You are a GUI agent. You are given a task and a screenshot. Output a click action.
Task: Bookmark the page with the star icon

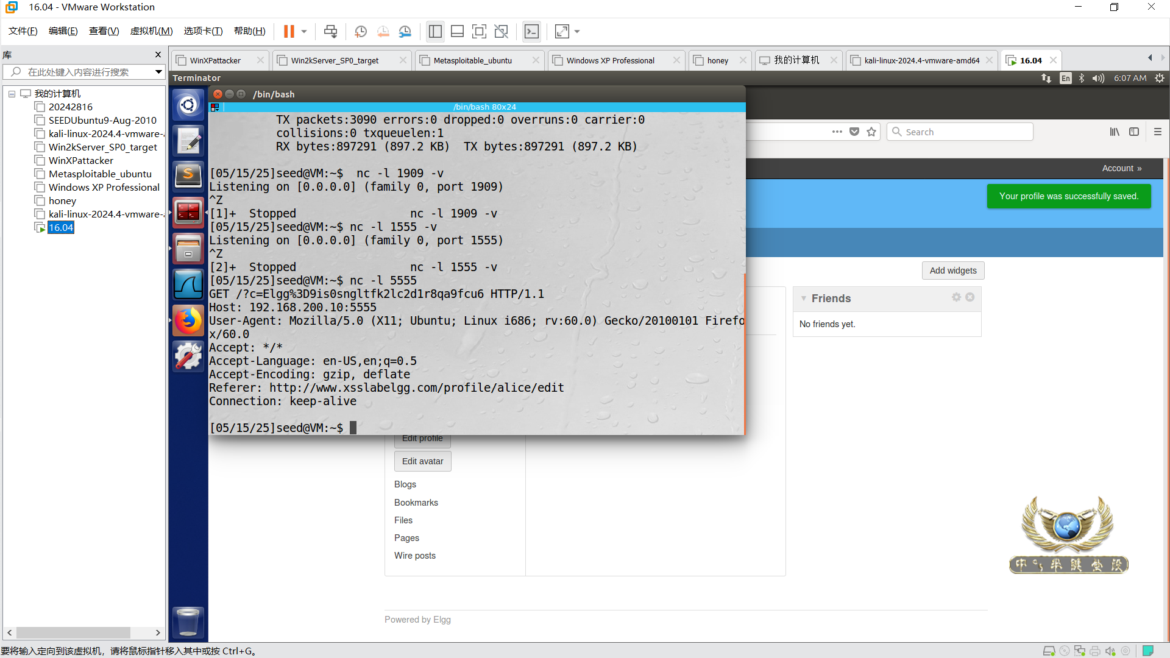click(x=871, y=132)
